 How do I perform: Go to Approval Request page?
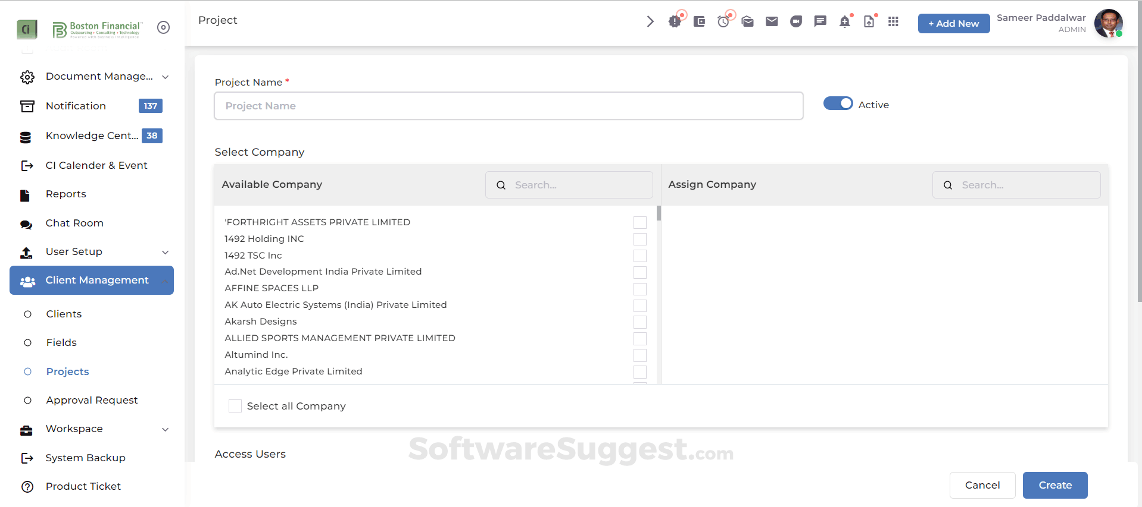(92, 400)
